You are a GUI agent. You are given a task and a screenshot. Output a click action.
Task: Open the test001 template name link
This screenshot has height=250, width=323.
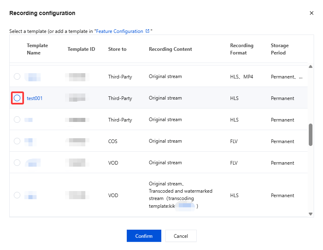point(35,98)
